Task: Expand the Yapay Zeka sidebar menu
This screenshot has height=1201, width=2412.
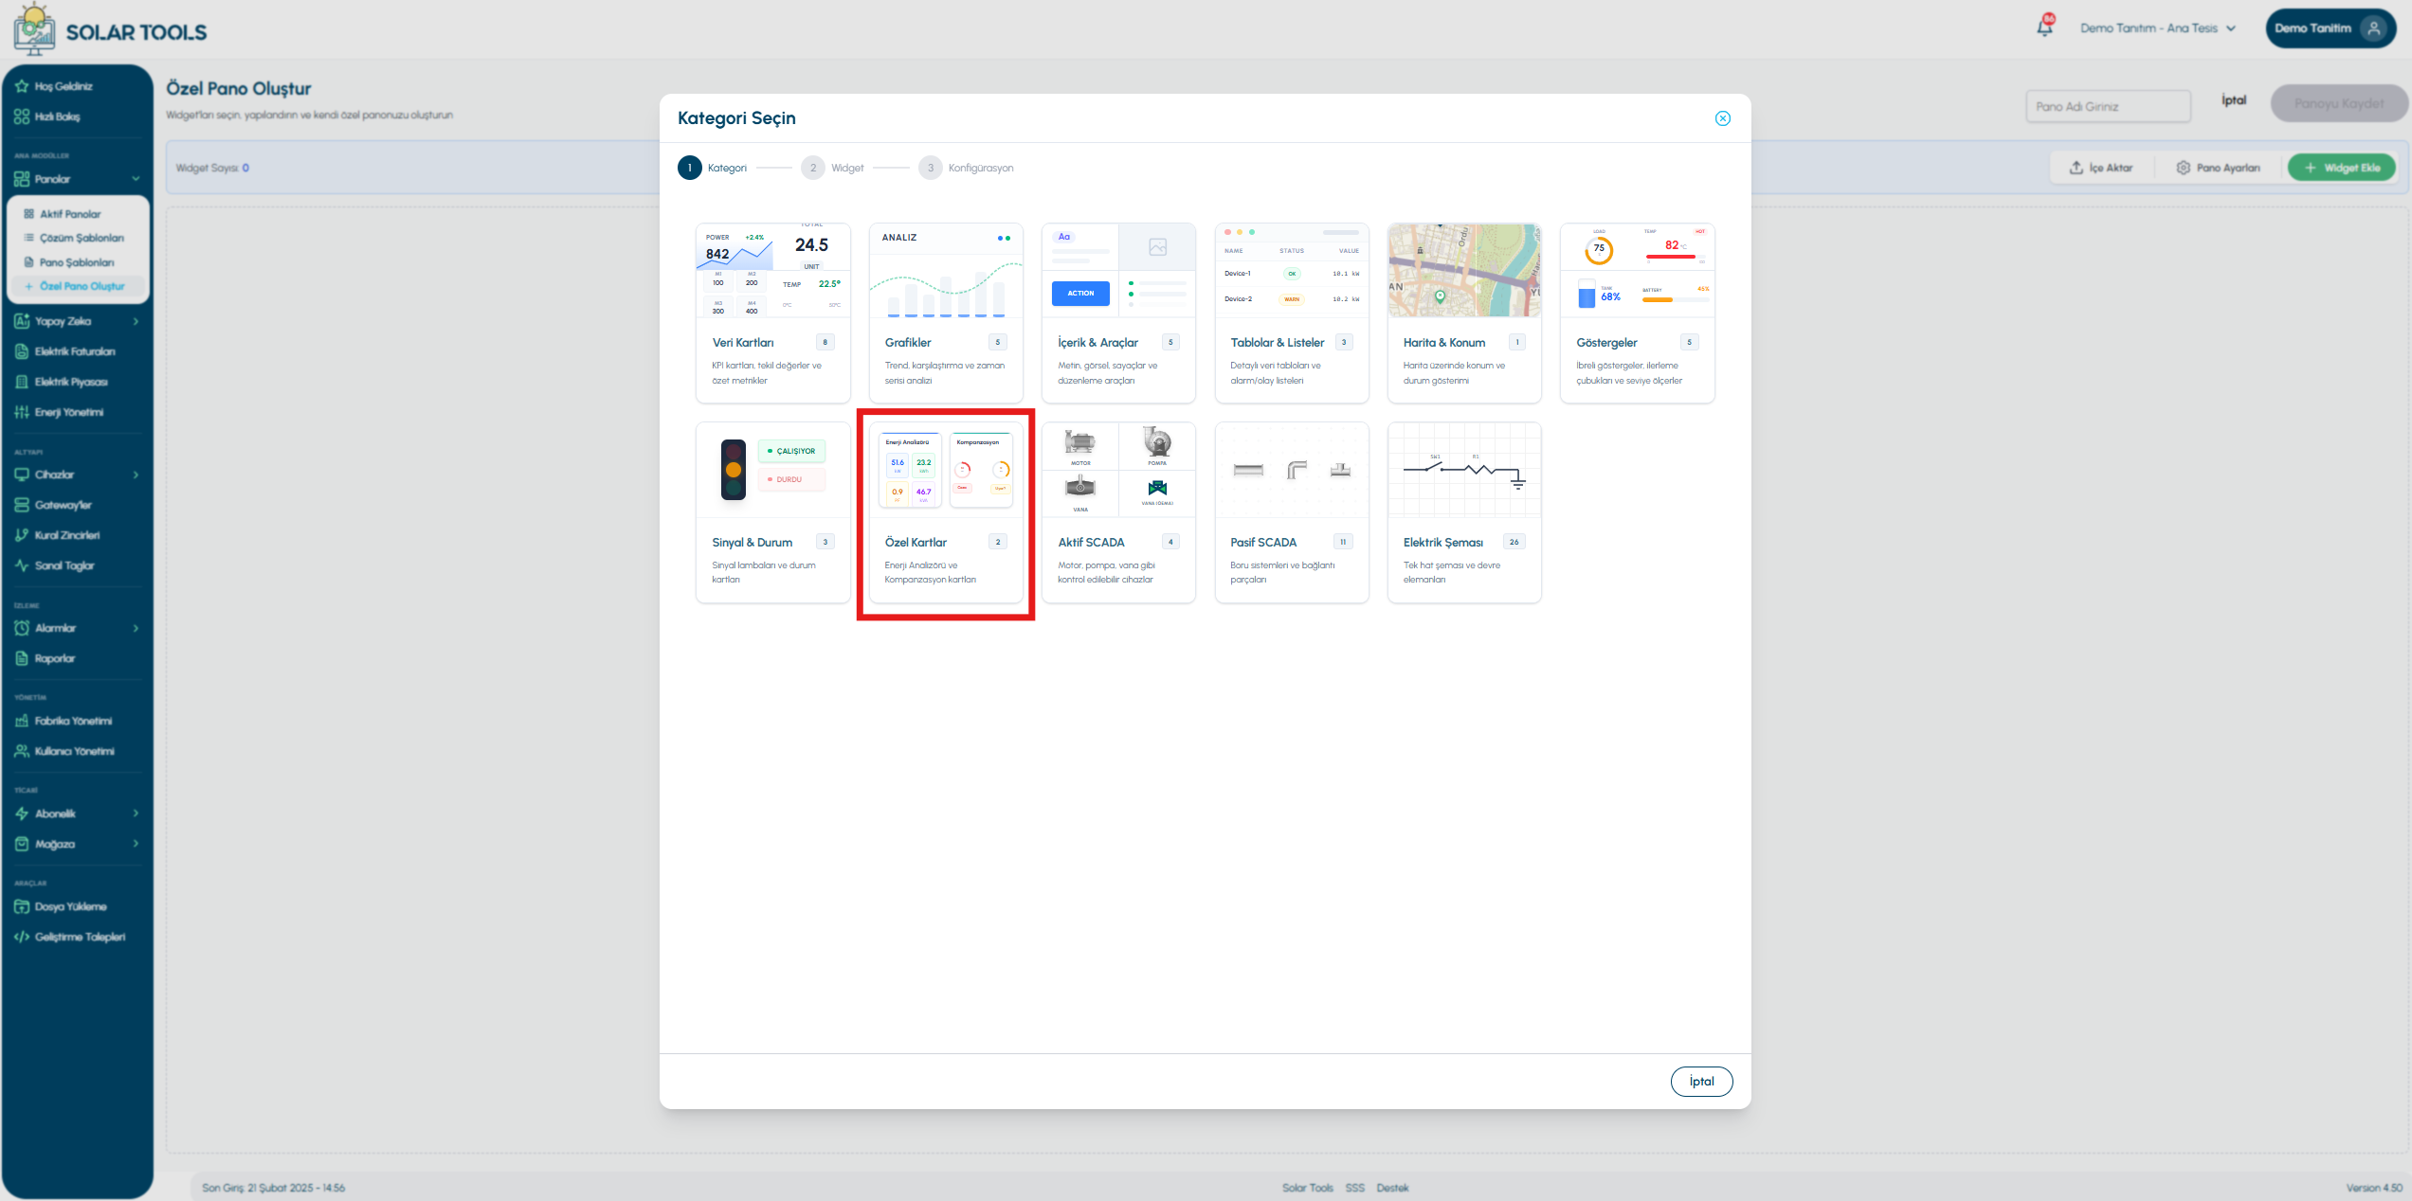Action: (76, 321)
